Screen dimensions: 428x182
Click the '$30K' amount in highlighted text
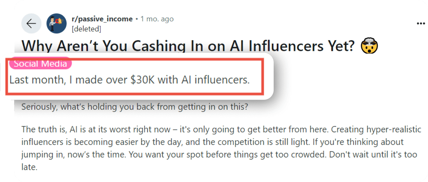143,80
